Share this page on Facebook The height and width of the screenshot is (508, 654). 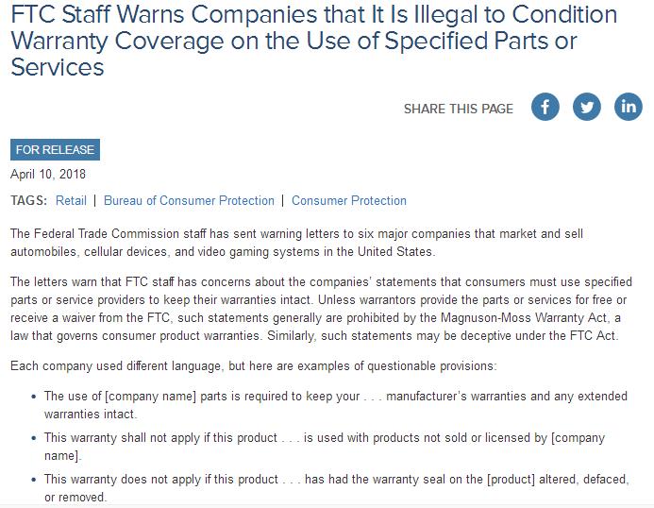point(545,107)
